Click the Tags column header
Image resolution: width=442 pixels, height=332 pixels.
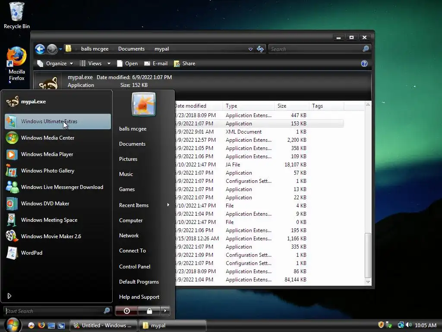pos(326,106)
